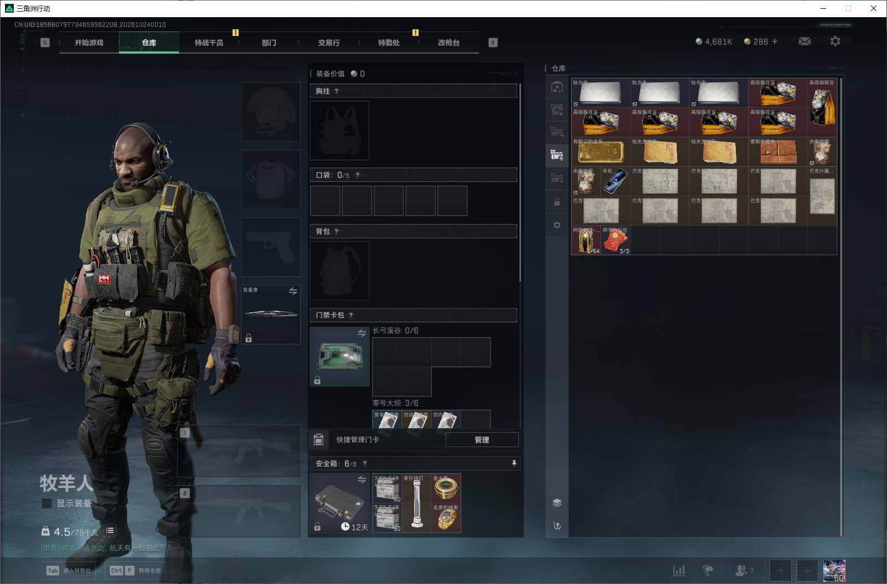The image size is (887, 584).
Task: Click the stack layers icon in warehouse sidebar
Action: point(557,503)
